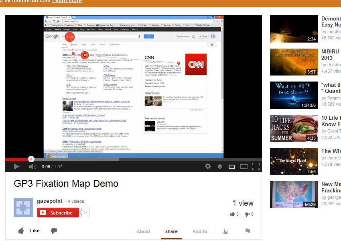The width and height of the screenshot is (341, 241).
Task: Enter fullscreen mode in the player
Action: pos(256,167)
